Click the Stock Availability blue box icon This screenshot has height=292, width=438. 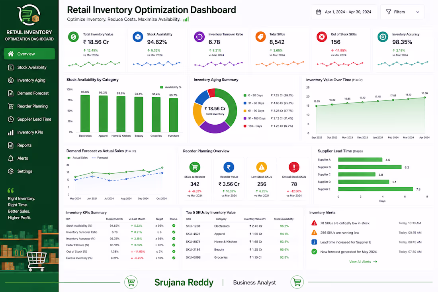click(x=138, y=37)
